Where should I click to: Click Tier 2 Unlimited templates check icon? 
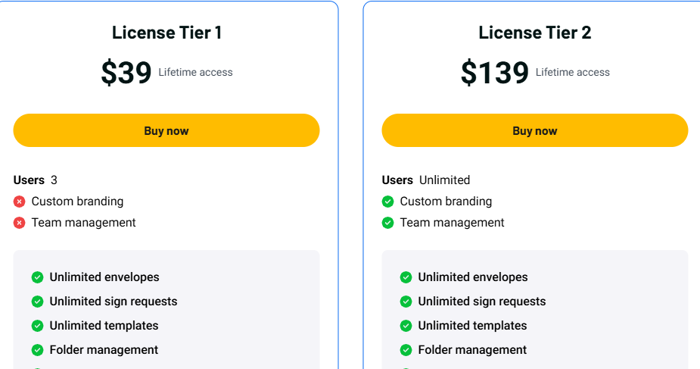click(406, 326)
